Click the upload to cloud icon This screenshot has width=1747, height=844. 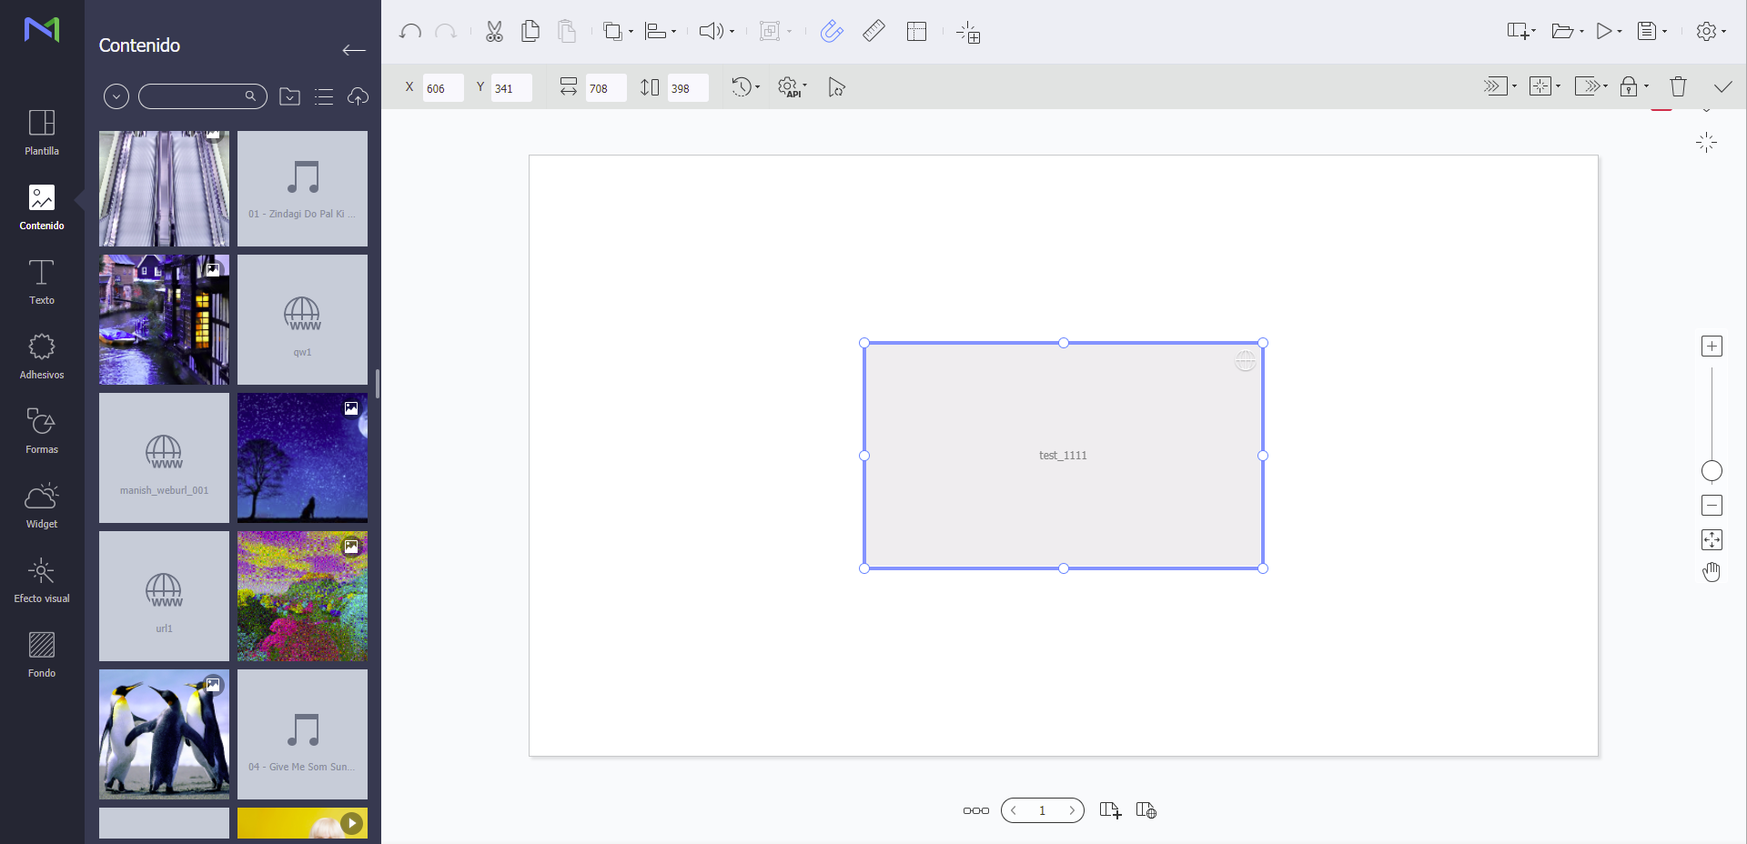tap(358, 96)
